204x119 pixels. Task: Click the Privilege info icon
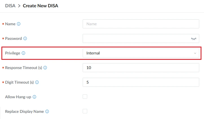click(23, 53)
